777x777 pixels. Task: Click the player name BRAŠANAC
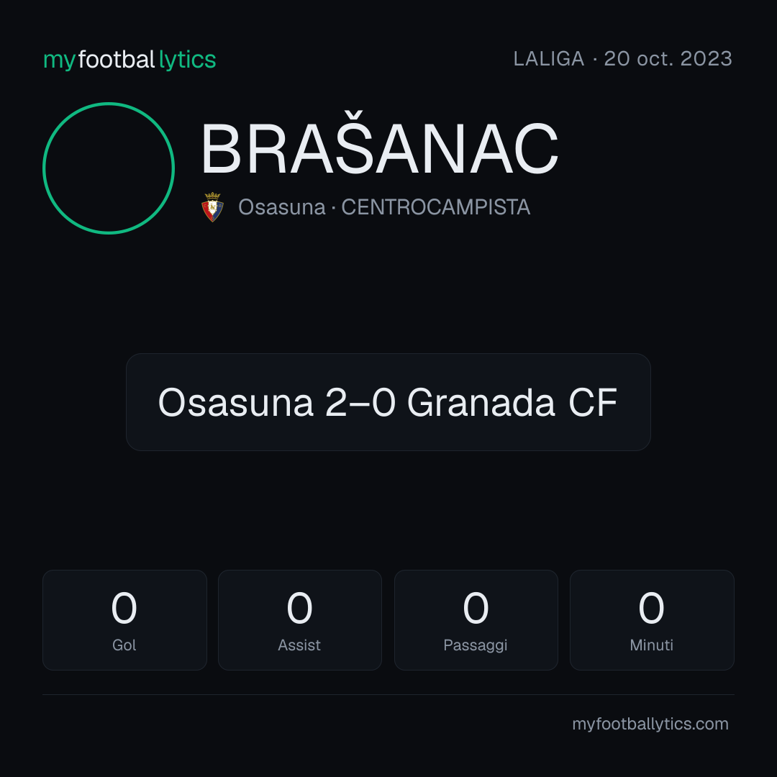click(x=380, y=147)
